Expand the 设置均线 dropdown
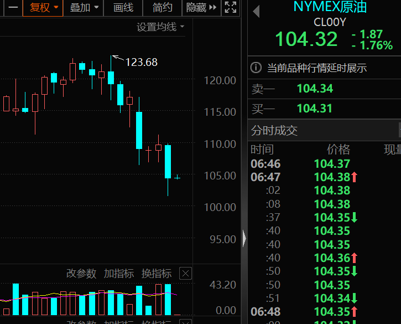This screenshot has width=401, height=324. point(161,27)
